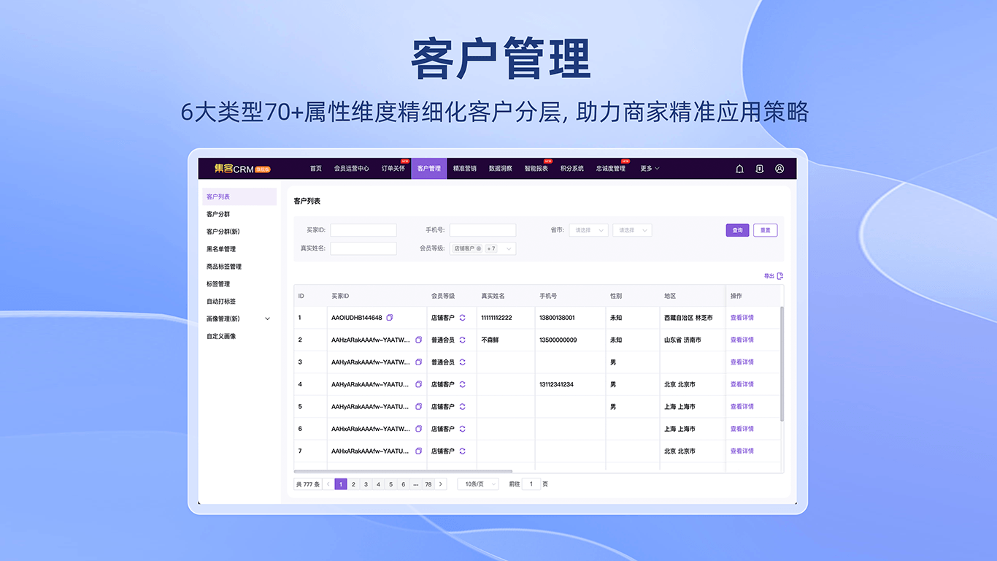Refresh member level icon in row 4

coord(462,384)
